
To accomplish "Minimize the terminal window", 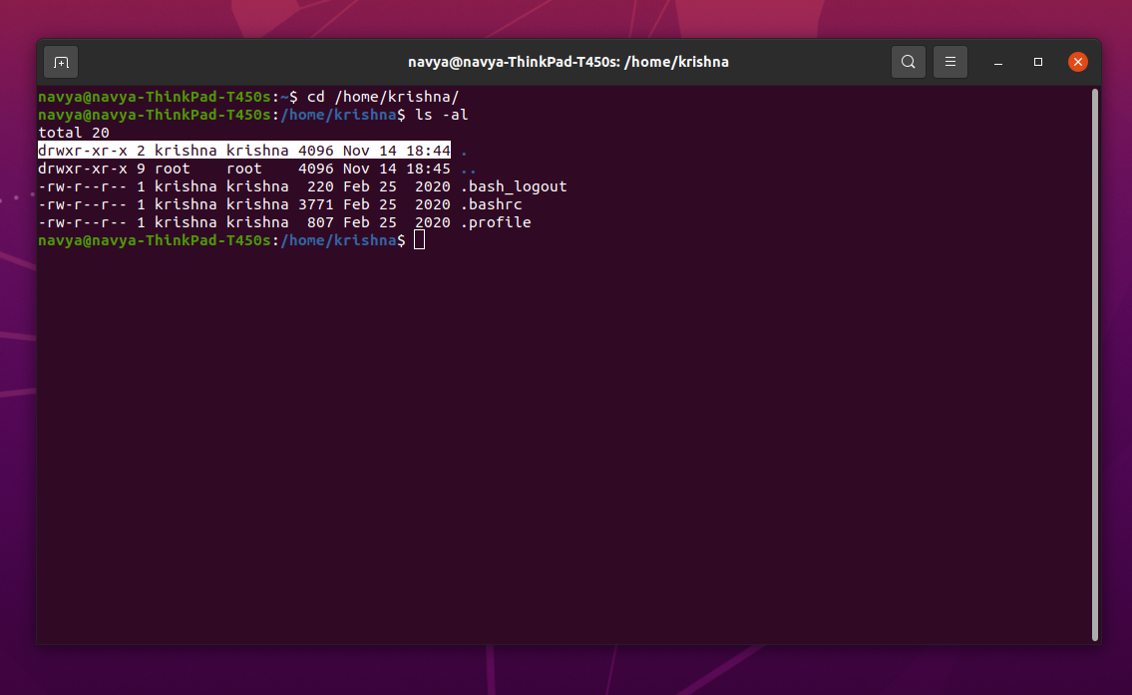I will pos(998,62).
